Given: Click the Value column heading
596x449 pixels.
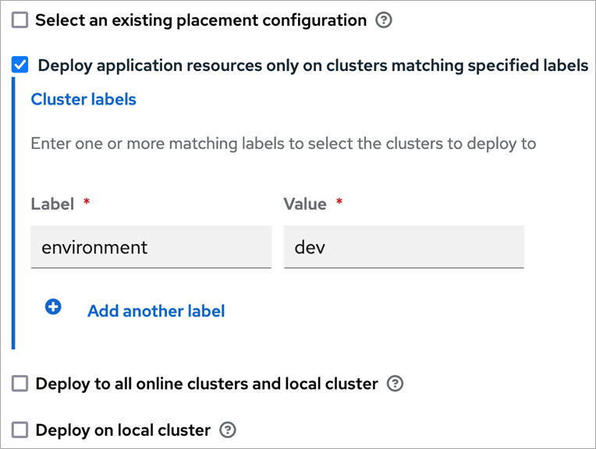Looking at the screenshot, I should [305, 204].
